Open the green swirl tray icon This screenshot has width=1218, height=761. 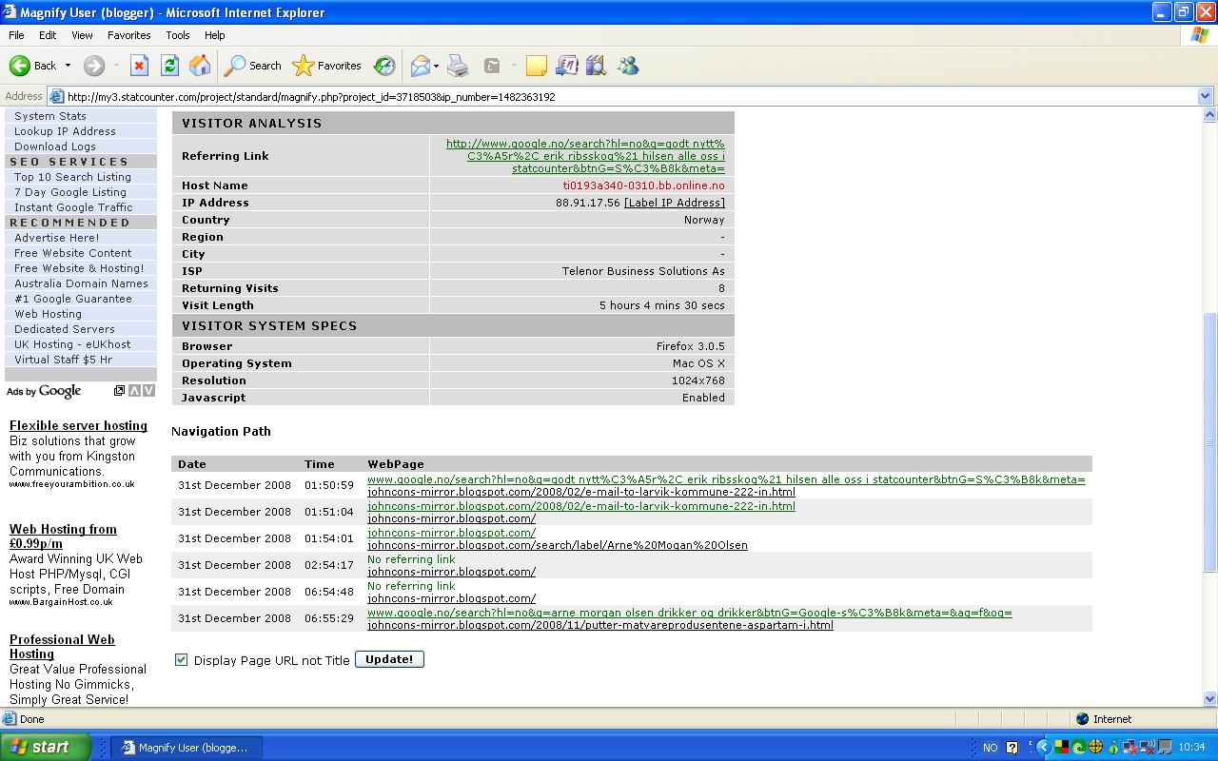pos(1079,748)
